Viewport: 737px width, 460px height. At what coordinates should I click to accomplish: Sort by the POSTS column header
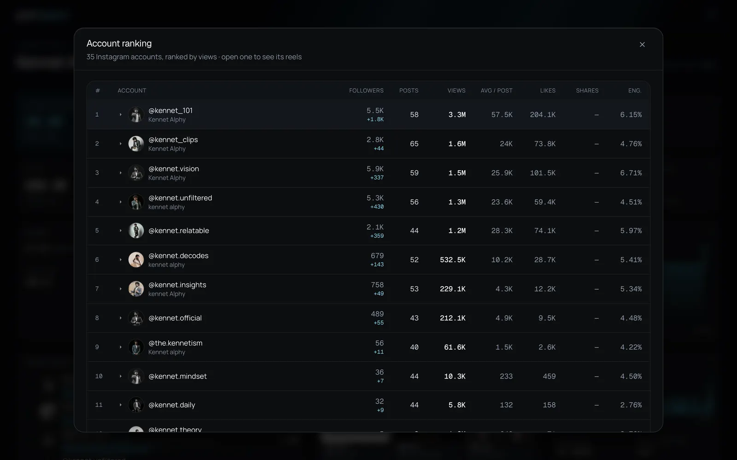point(409,91)
